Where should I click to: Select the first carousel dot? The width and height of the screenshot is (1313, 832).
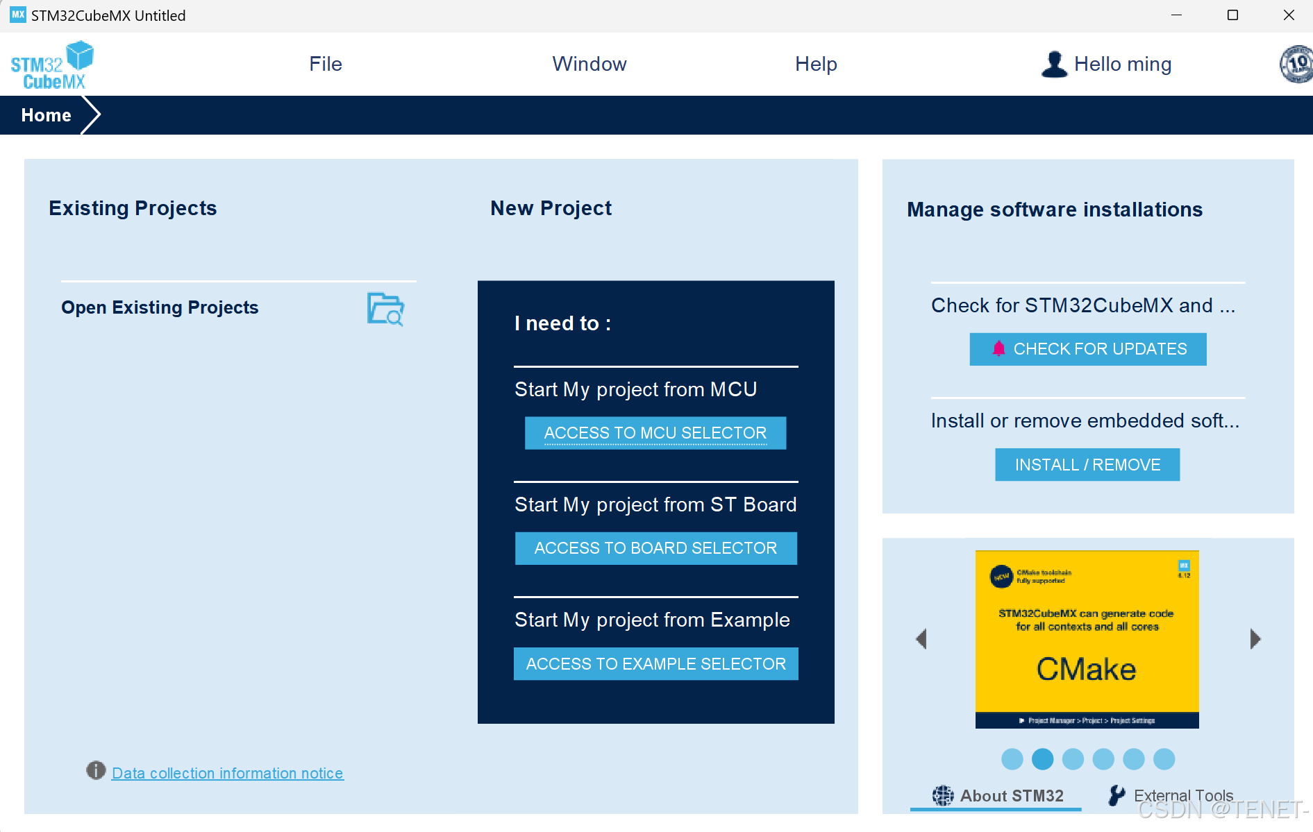tap(1012, 759)
